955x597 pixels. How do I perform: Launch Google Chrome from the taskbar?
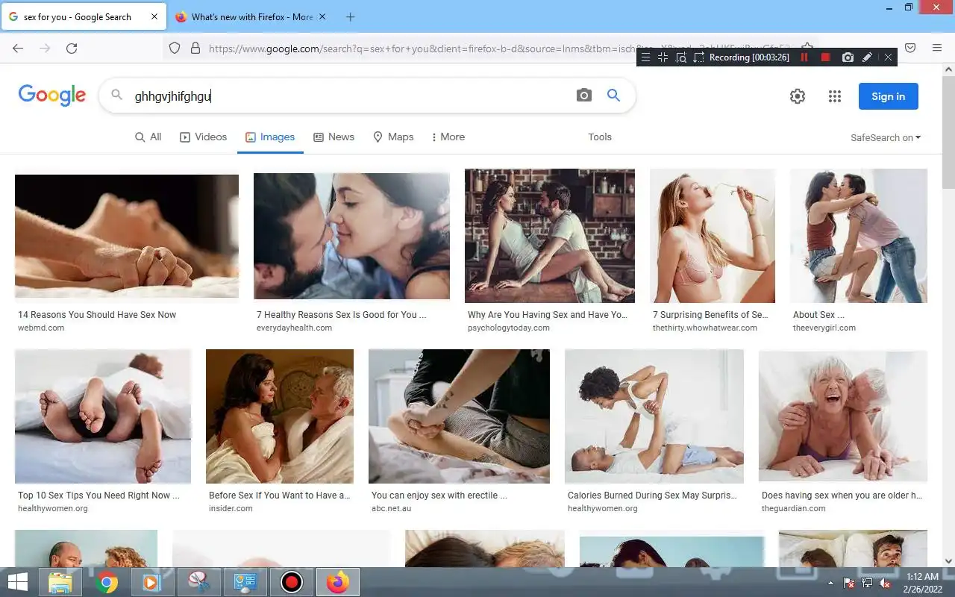(x=107, y=582)
